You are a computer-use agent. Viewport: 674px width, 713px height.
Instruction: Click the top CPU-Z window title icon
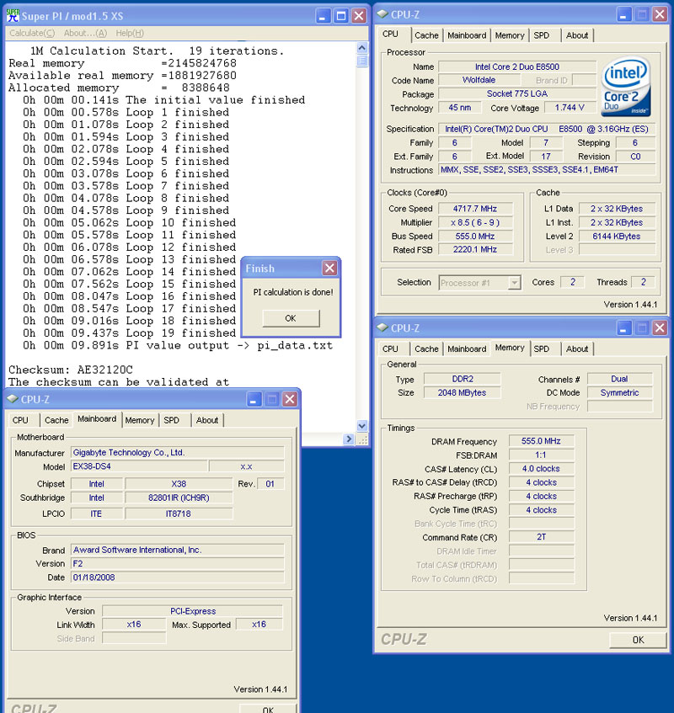click(382, 14)
